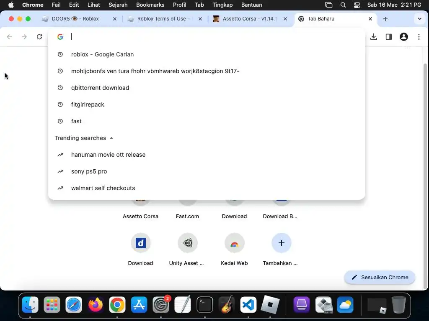Select the qbittorrent download suggestion
Image resolution: width=429 pixels, height=321 pixels.
(207, 88)
